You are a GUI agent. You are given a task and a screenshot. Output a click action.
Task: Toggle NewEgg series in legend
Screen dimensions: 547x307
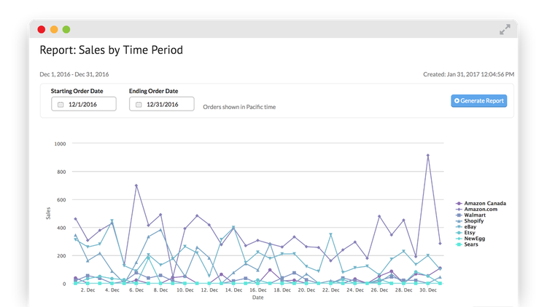tap(470, 239)
